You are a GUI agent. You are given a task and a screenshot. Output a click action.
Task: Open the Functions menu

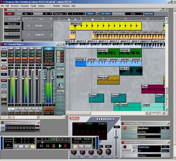(x=25, y=6)
